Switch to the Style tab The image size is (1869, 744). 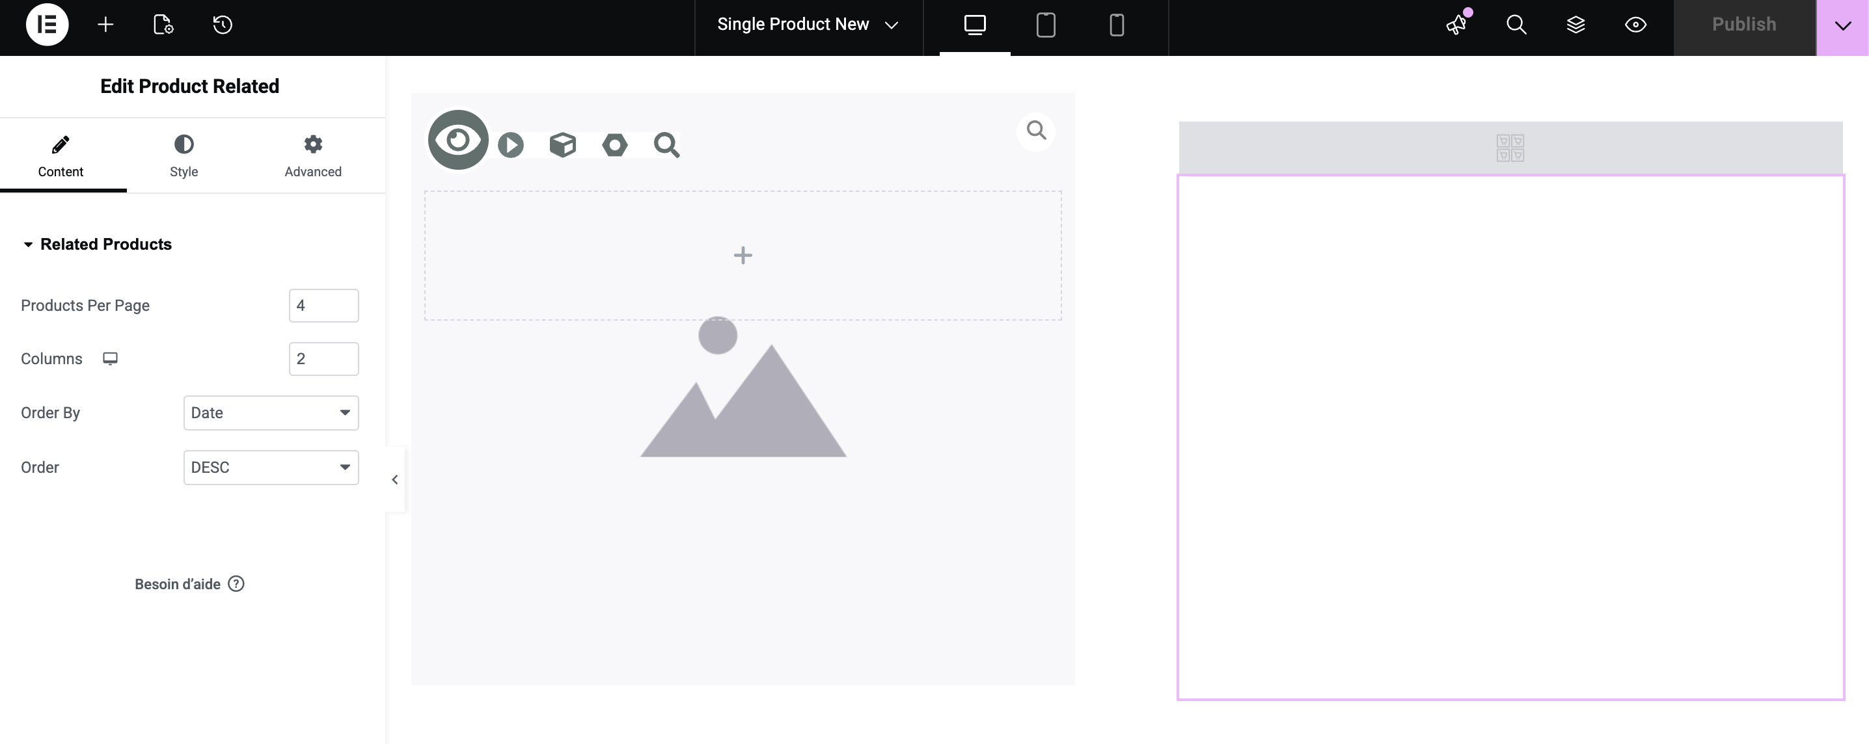coord(184,155)
